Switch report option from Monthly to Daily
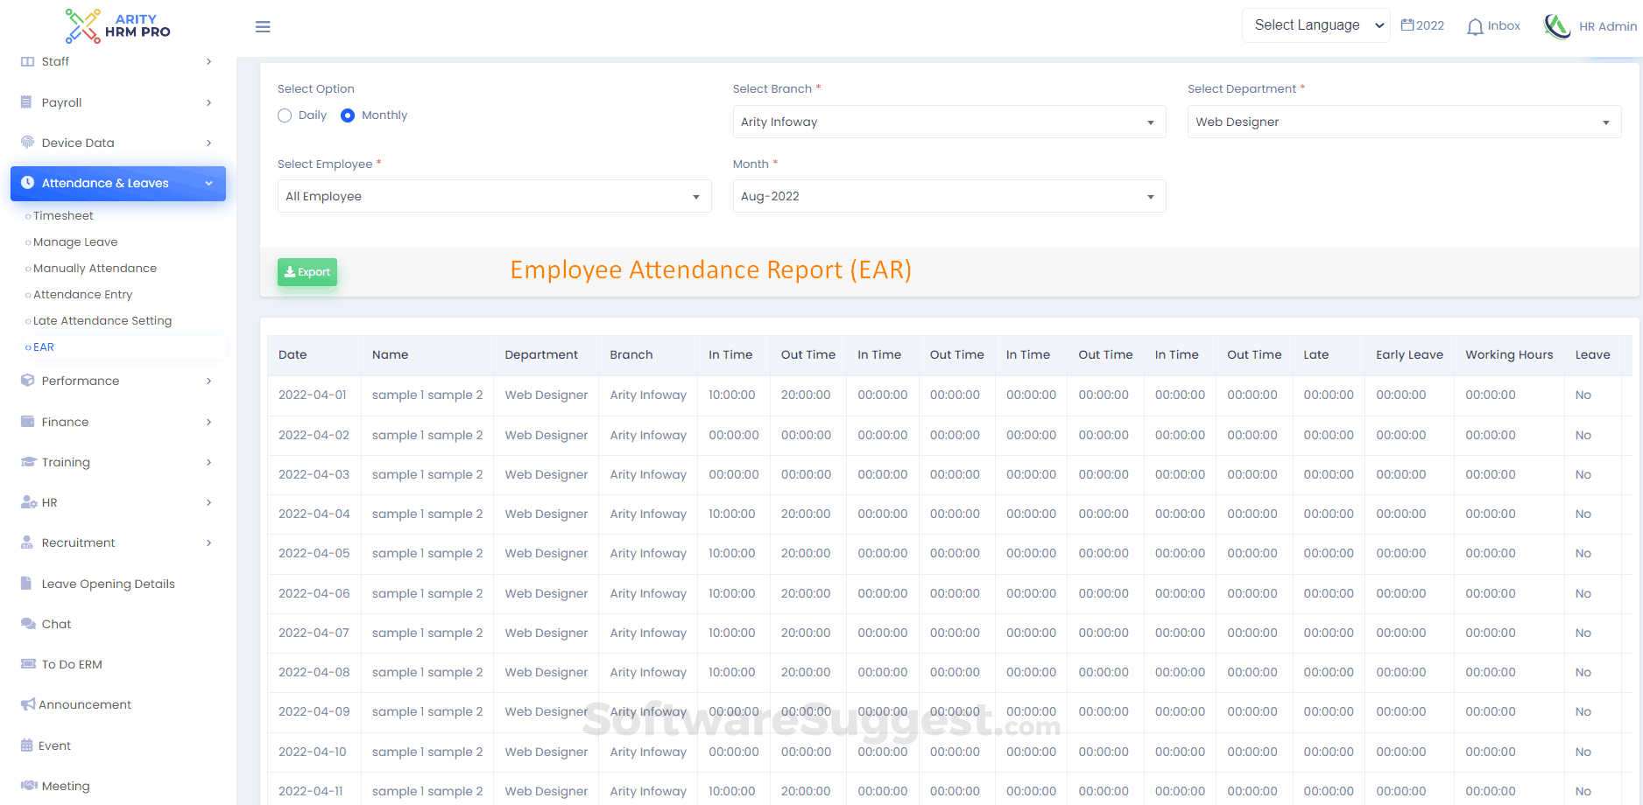This screenshot has width=1643, height=805. tap(285, 115)
